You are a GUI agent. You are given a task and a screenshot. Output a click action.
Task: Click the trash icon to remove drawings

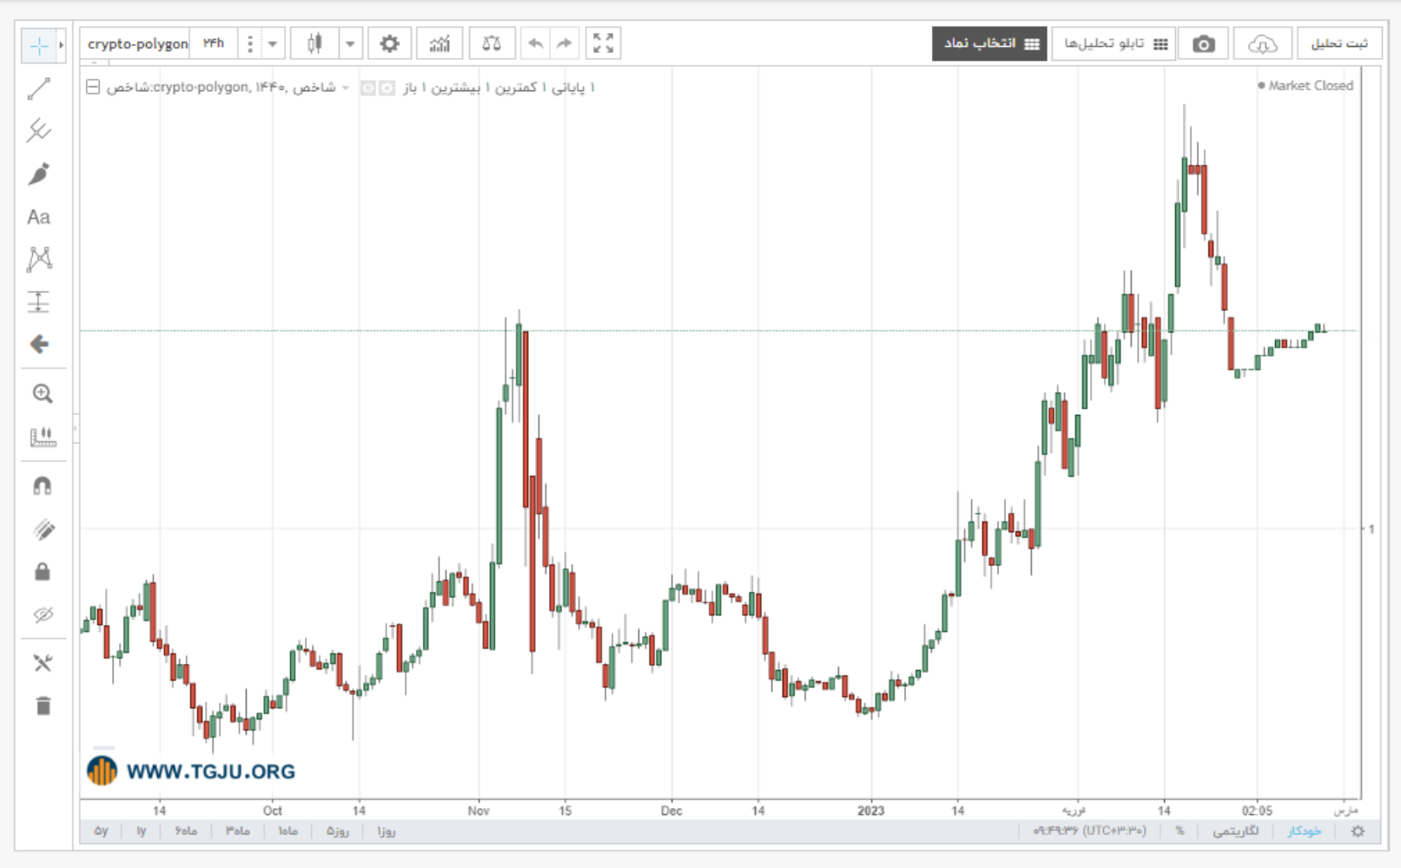point(43,706)
